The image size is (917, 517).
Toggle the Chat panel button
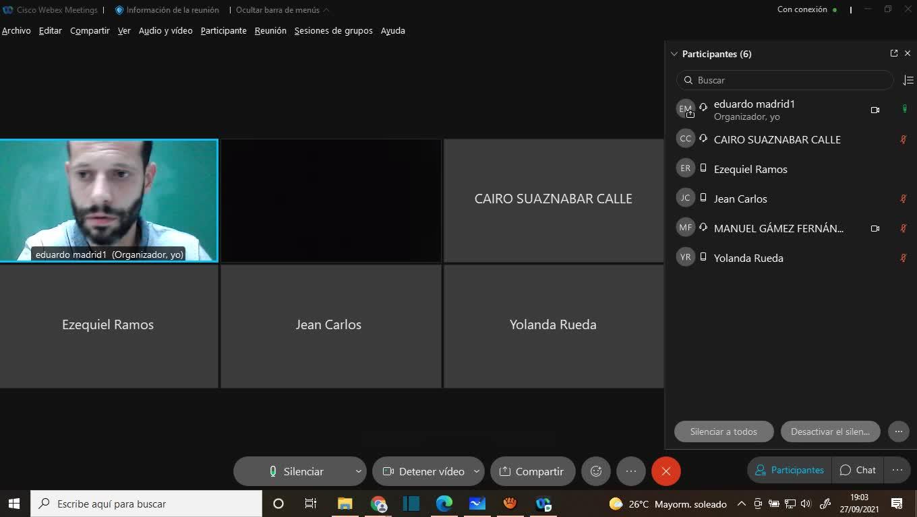pyautogui.click(x=858, y=470)
